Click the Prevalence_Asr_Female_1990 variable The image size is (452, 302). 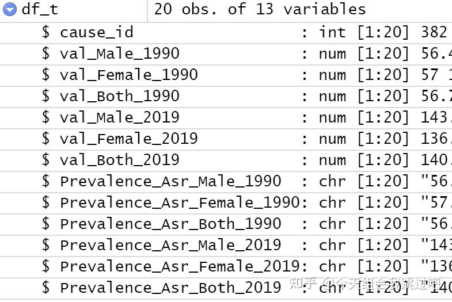180,202
